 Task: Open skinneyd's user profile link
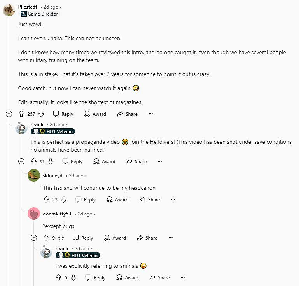(52, 176)
